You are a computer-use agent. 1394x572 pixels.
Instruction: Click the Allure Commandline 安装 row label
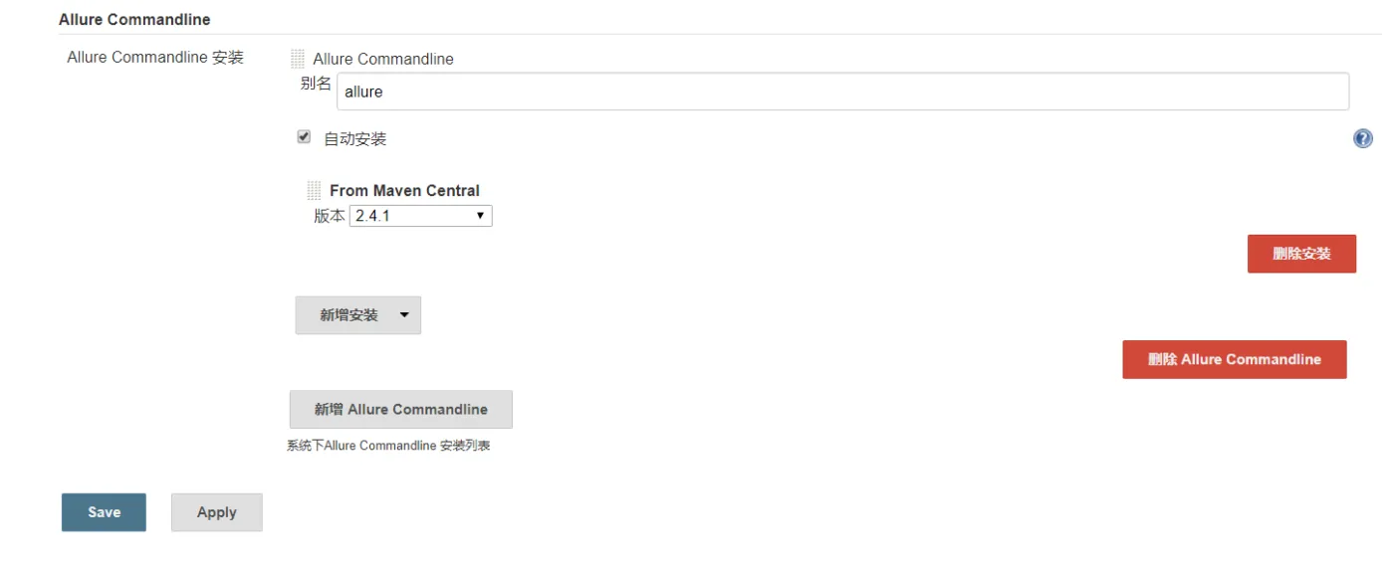(x=155, y=58)
